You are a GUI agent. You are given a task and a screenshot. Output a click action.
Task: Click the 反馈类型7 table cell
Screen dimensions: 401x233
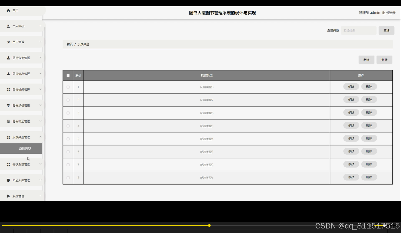pyautogui.click(x=207, y=100)
